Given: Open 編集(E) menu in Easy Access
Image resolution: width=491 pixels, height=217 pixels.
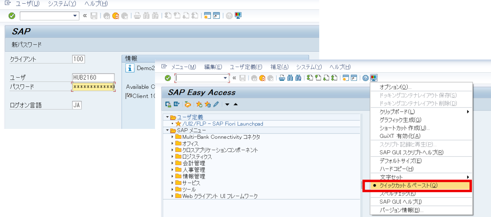Looking at the screenshot, I should coord(213,67).
